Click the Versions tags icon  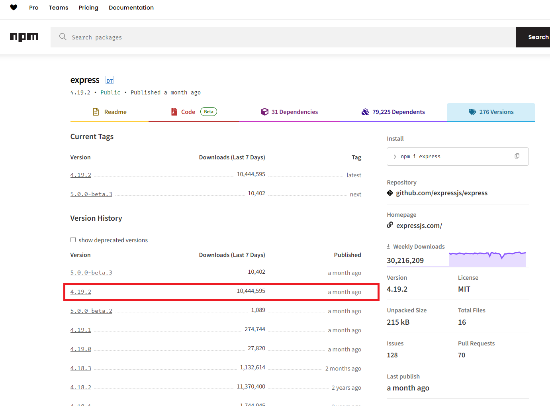(x=472, y=112)
